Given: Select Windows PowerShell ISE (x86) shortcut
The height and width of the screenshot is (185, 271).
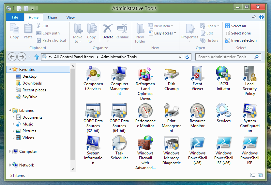Looking at the screenshot, I should 223,150.
